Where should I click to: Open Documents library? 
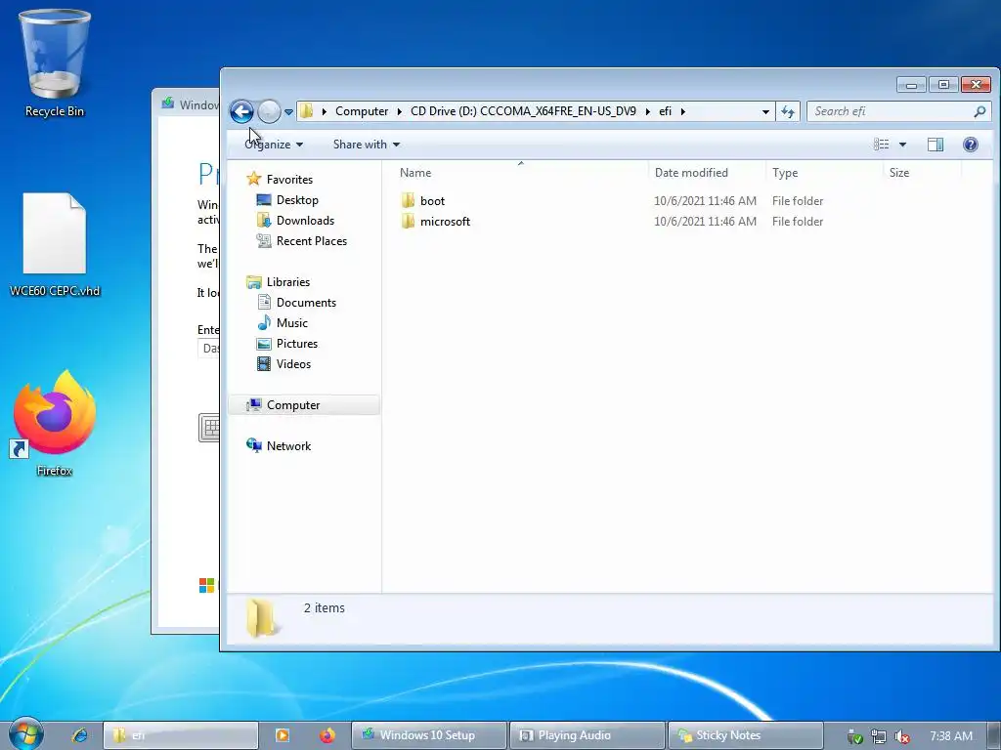pos(306,303)
